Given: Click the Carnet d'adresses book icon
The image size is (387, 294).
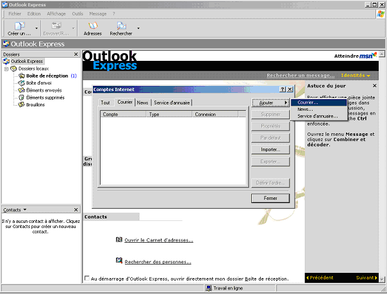Looking at the screenshot, I should 119,240.
